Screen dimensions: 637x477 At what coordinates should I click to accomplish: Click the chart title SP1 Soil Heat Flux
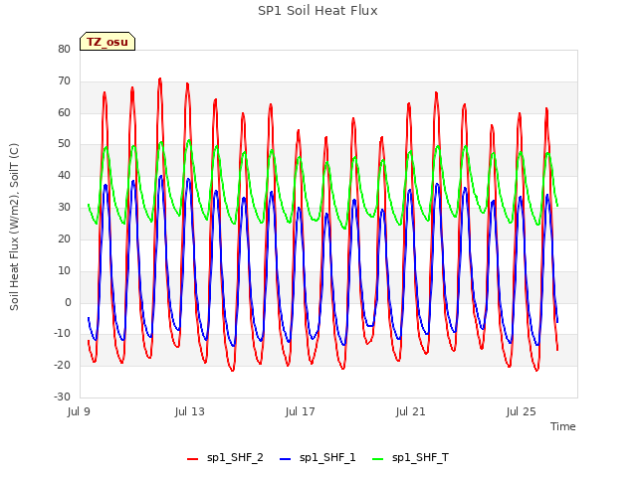point(318,11)
